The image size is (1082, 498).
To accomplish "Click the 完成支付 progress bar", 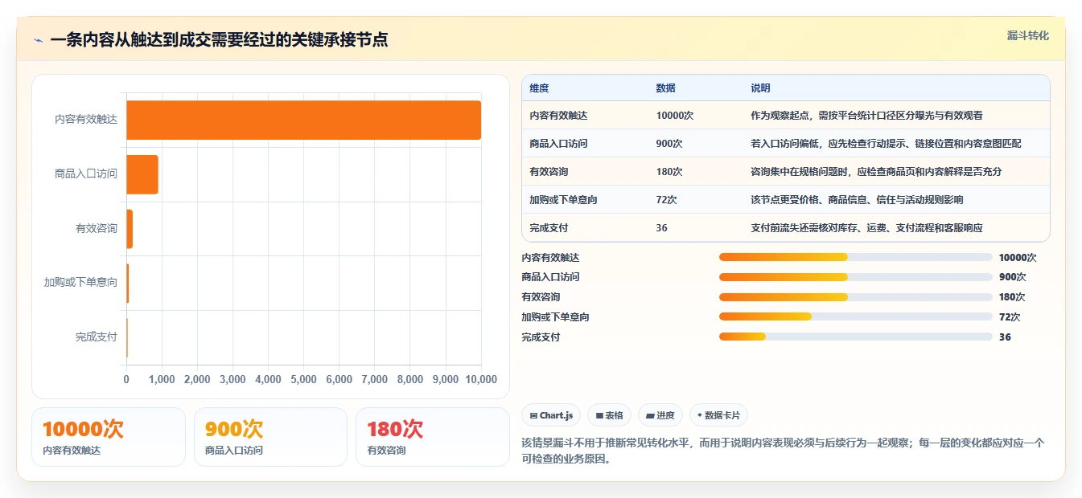I will click(x=855, y=337).
